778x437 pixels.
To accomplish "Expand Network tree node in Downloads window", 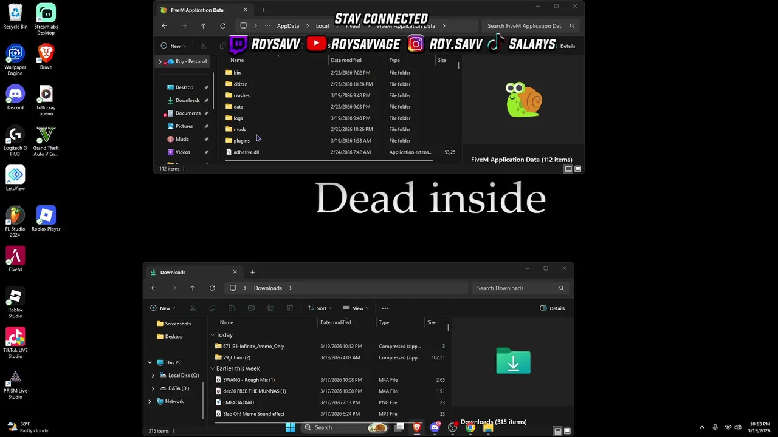I will [x=150, y=401].
